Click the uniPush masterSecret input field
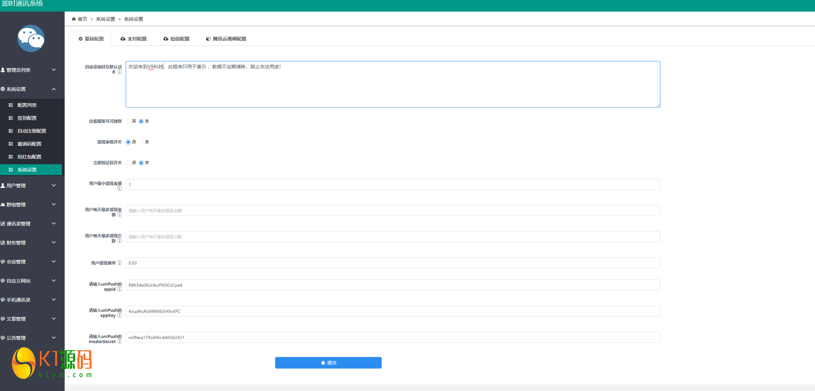Image resolution: width=815 pixels, height=391 pixels. tap(393, 337)
